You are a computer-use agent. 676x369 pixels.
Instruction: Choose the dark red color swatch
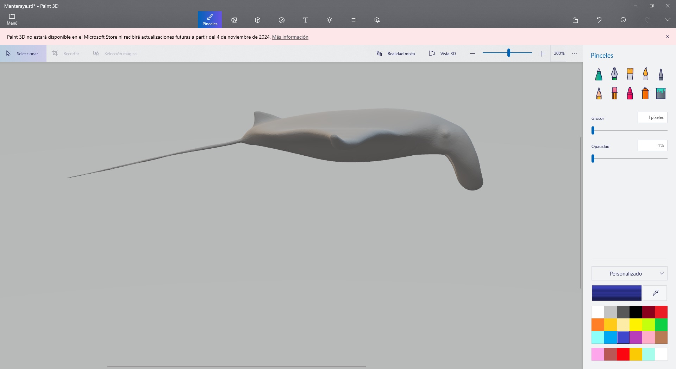[x=649, y=312]
